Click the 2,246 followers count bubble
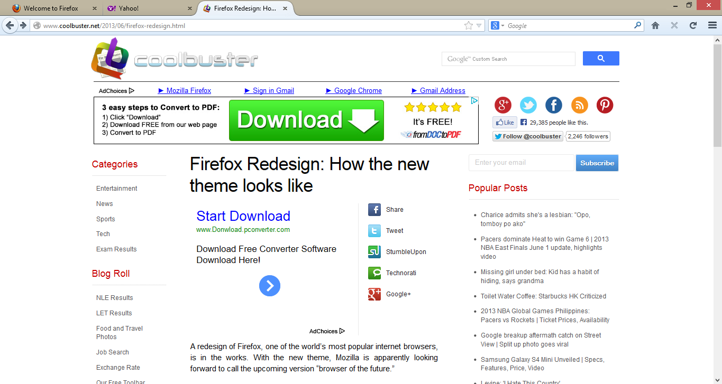Screen dimensions: 722x384 [x=588, y=136]
